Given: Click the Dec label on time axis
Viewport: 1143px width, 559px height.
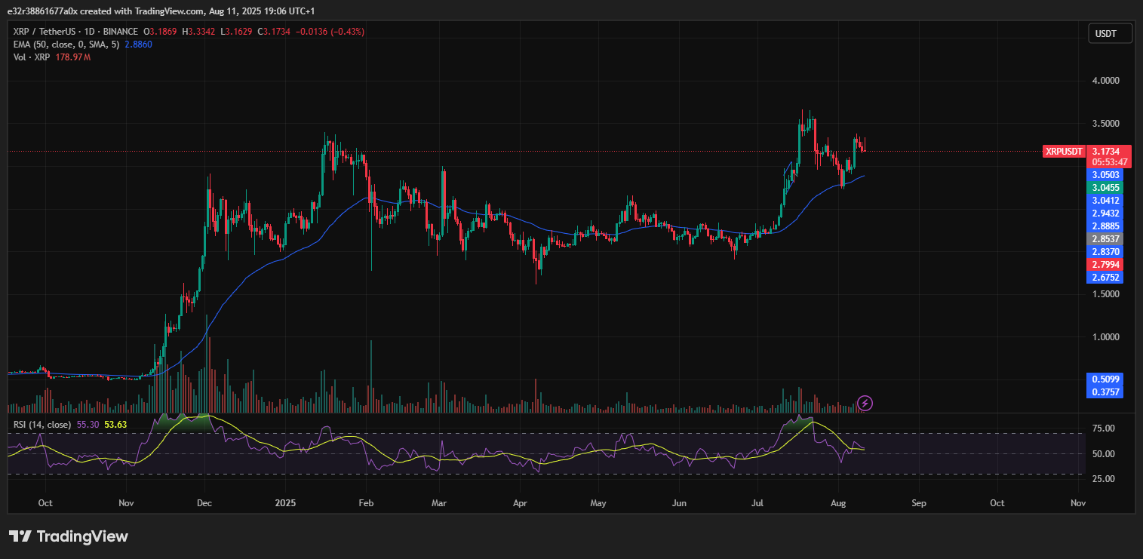Looking at the screenshot, I should 204,502.
